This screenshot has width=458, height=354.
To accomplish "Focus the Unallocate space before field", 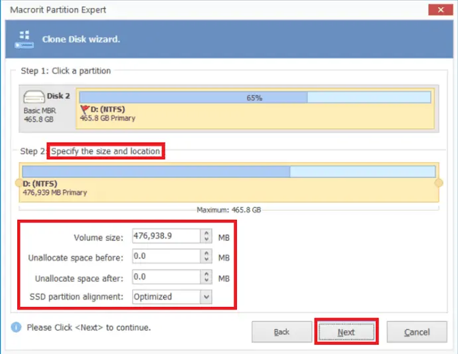I will pyautogui.click(x=166, y=256).
